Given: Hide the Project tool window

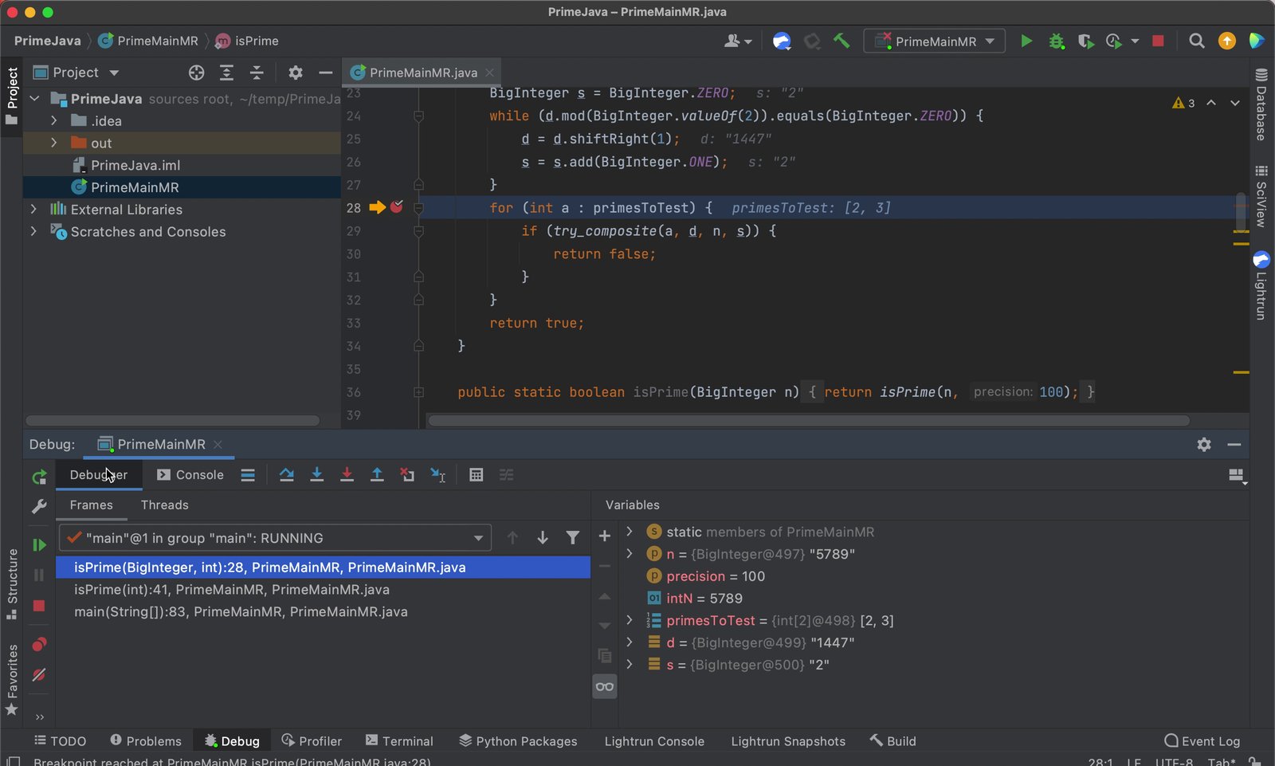Looking at the screenshot, I should click(325, 73).
